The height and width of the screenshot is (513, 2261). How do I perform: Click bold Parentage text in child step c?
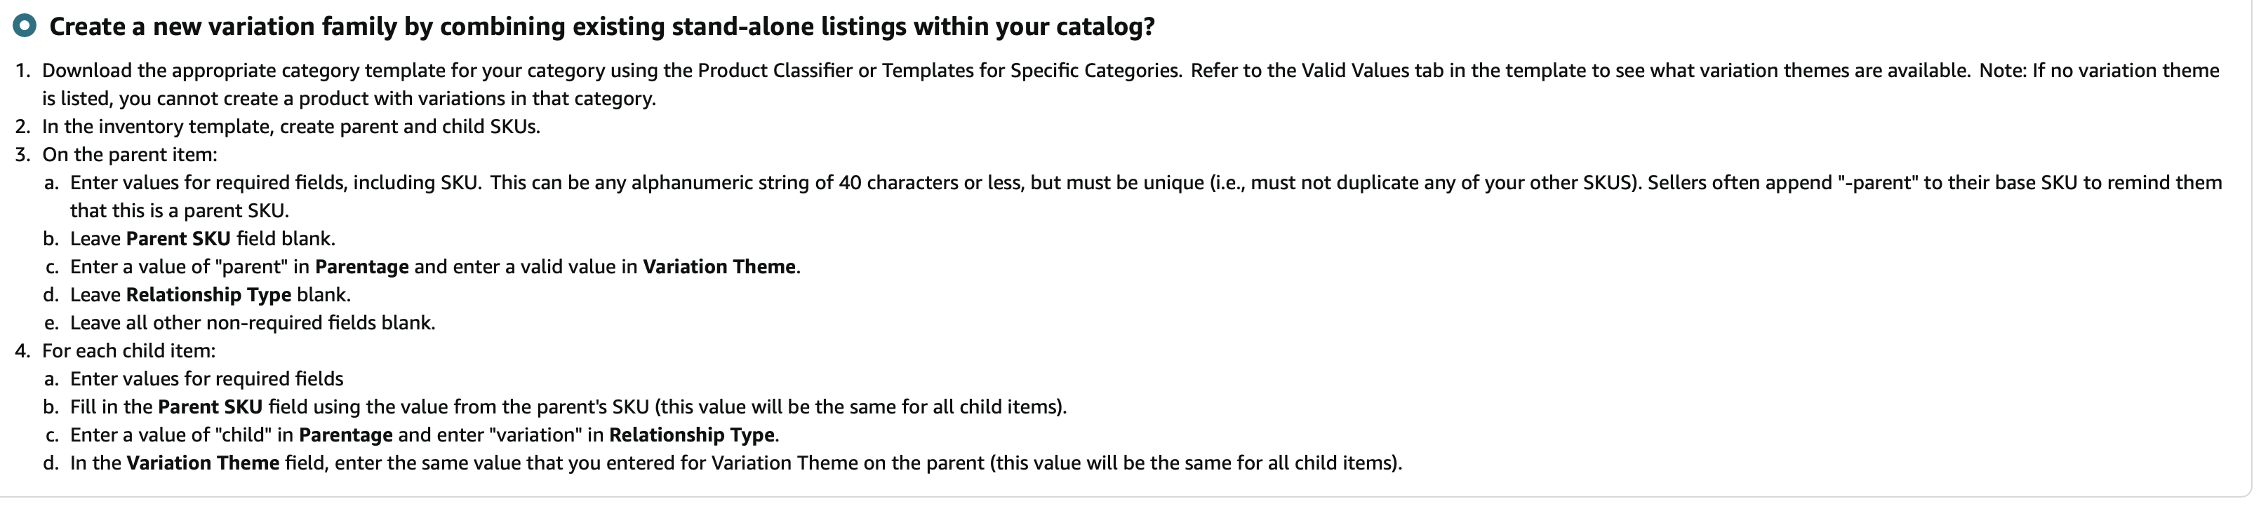pyautogui.click(x=346, y=436)
